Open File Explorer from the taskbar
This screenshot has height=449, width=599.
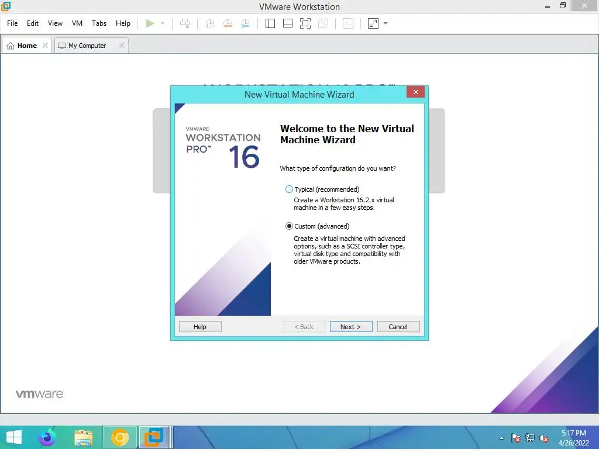[x=83, y=438]
